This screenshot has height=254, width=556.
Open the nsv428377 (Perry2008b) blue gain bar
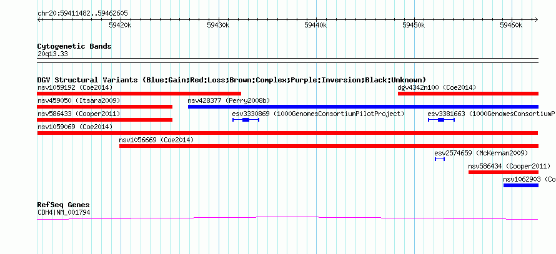pyautogui.click(x=363, y=107)
